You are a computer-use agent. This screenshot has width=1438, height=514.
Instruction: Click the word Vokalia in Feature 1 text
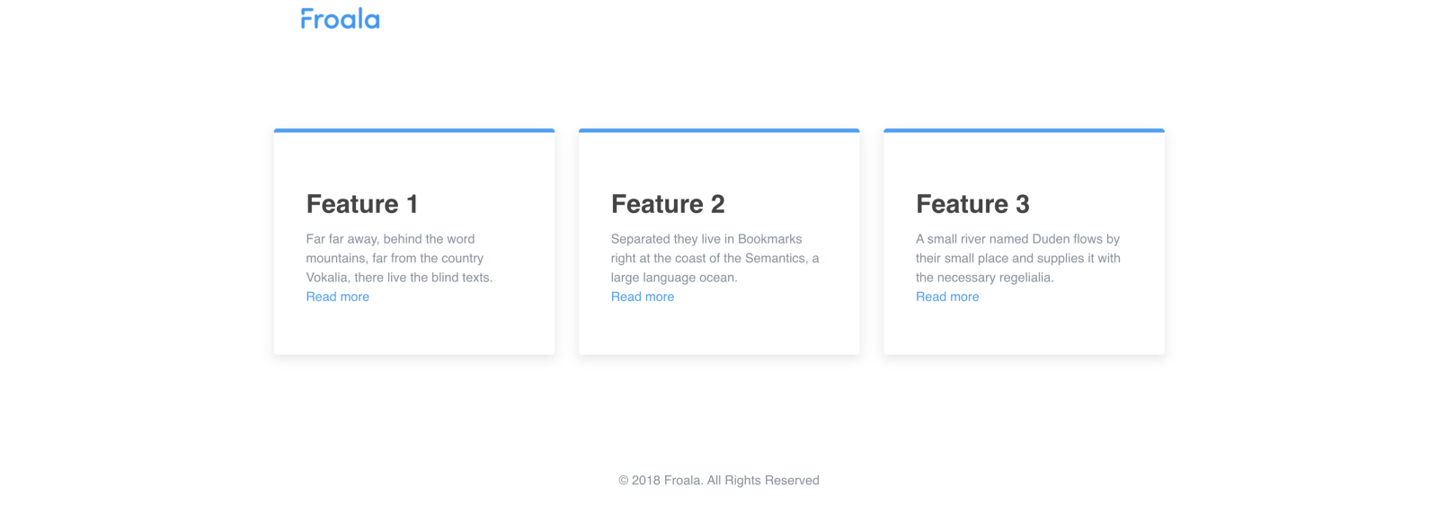click(x=327, y=278)
